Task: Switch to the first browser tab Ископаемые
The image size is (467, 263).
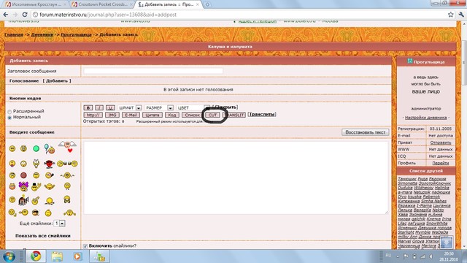Action: tap(36, 4)
